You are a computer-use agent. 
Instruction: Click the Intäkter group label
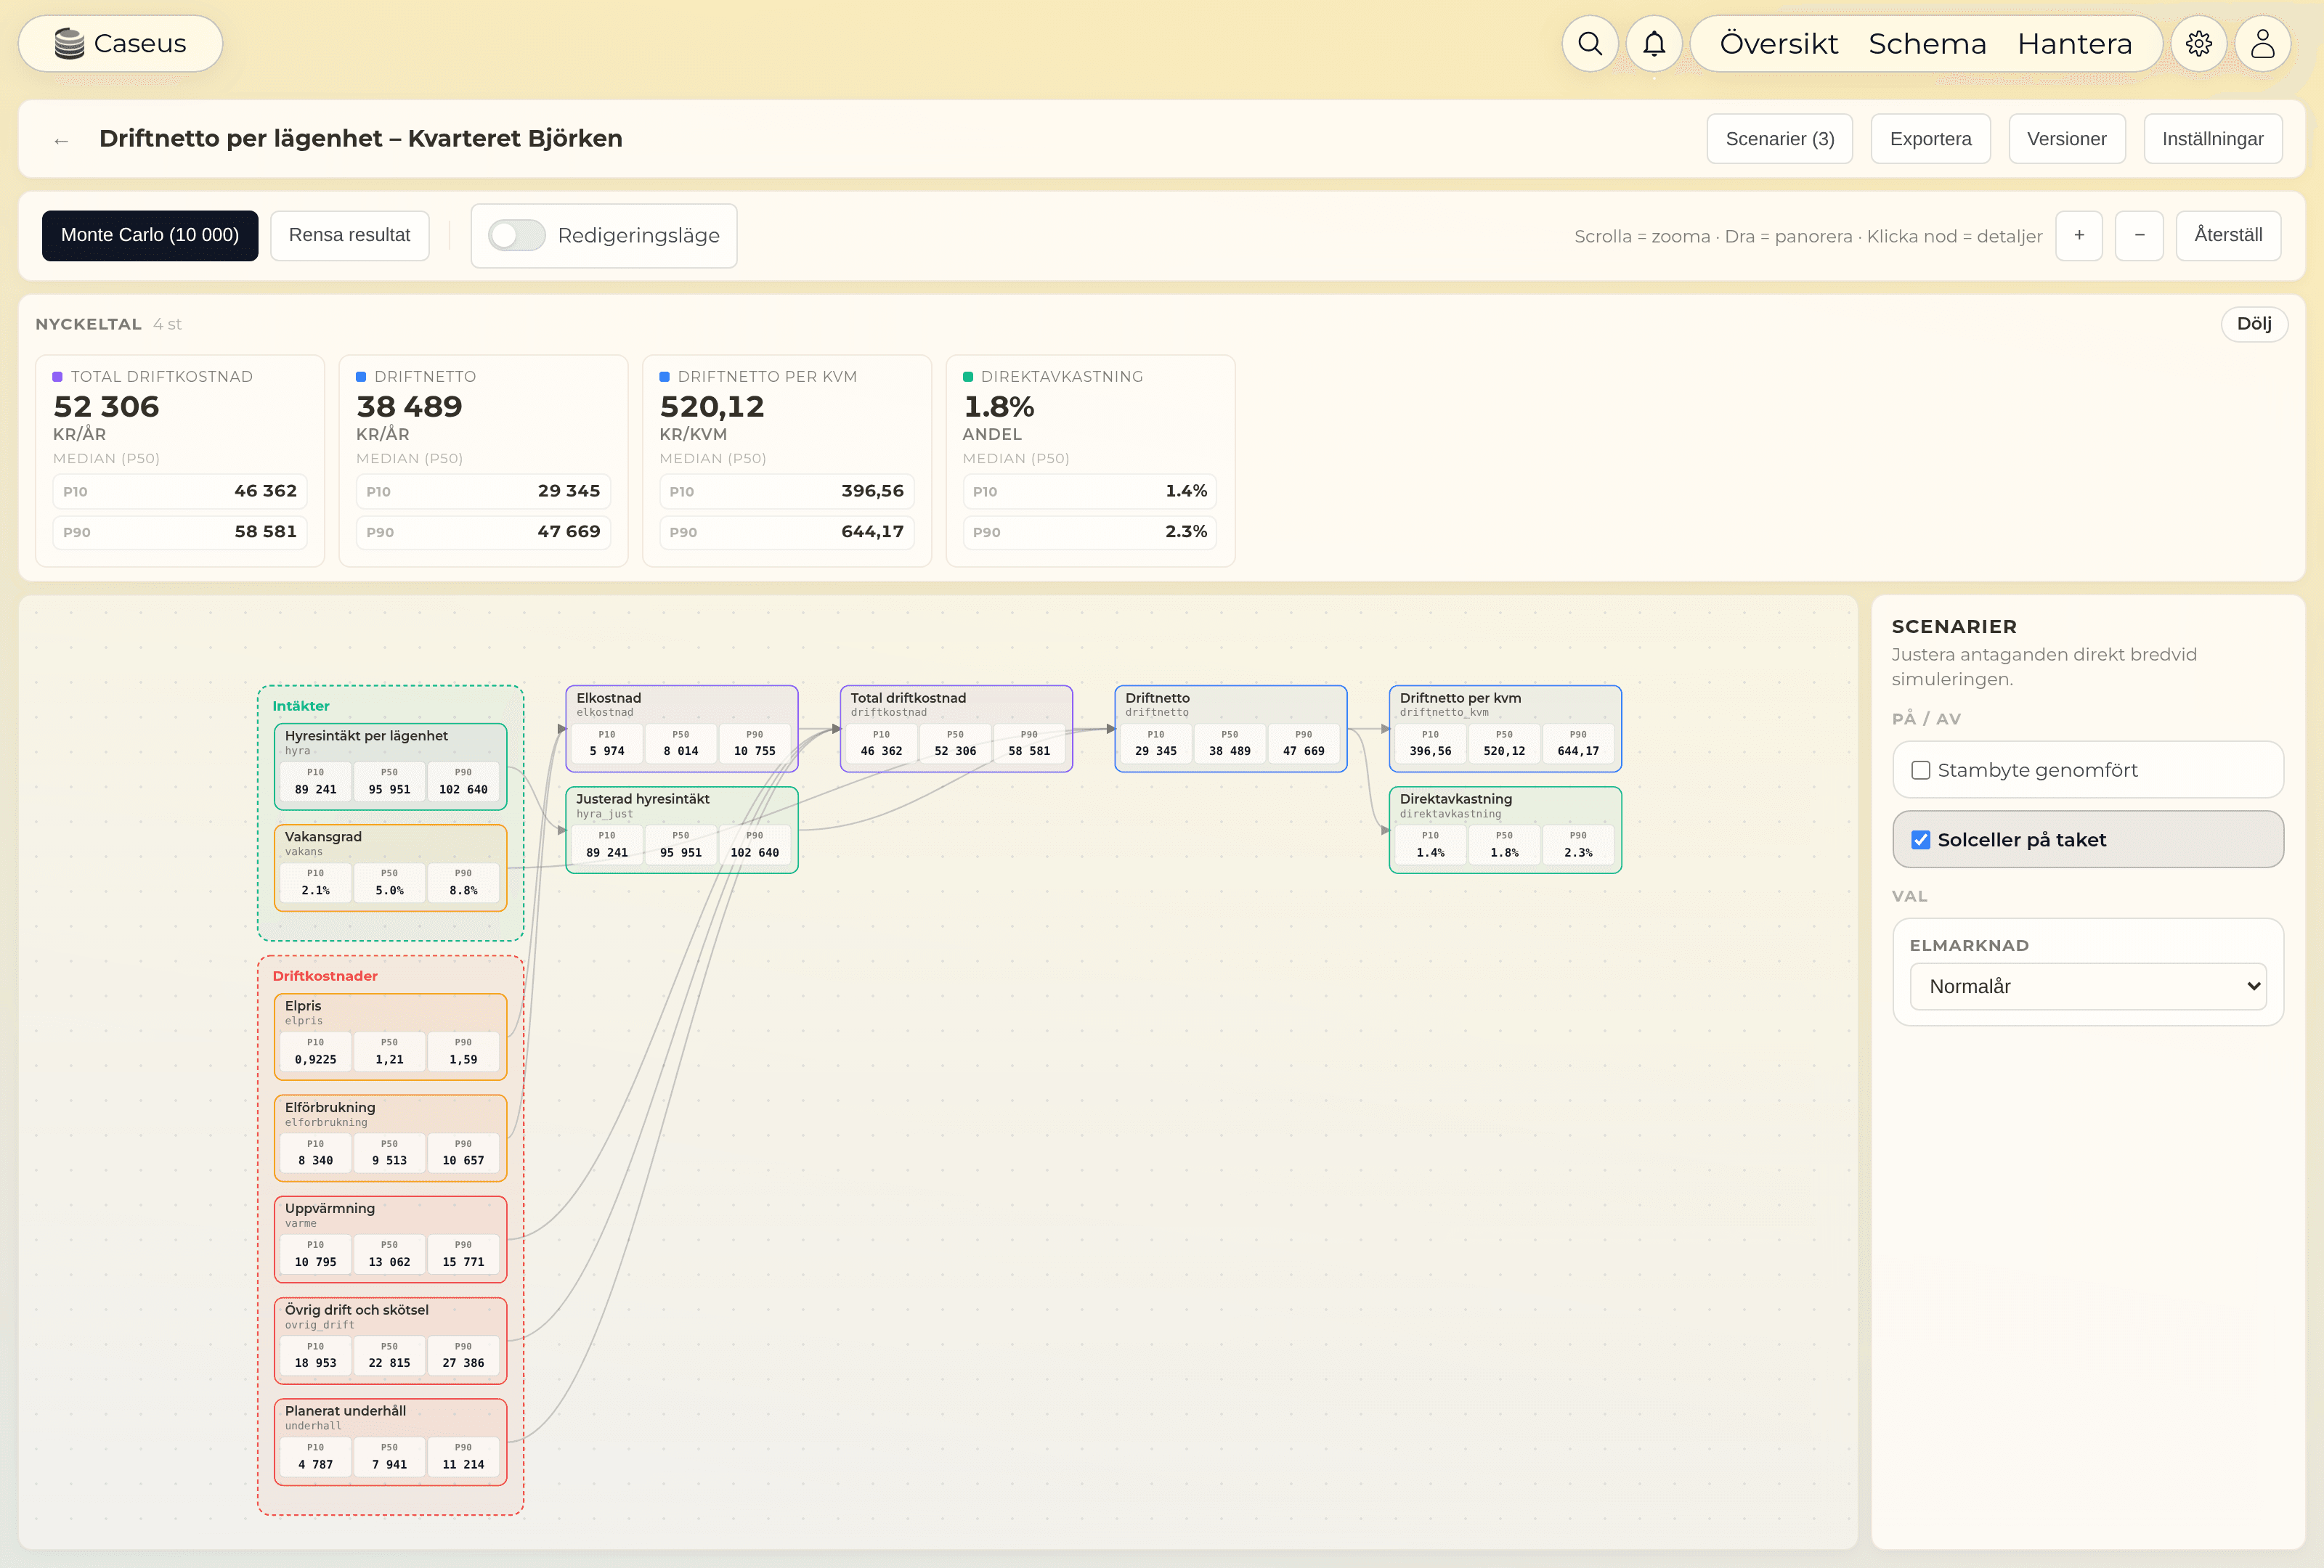click(301, 706)
